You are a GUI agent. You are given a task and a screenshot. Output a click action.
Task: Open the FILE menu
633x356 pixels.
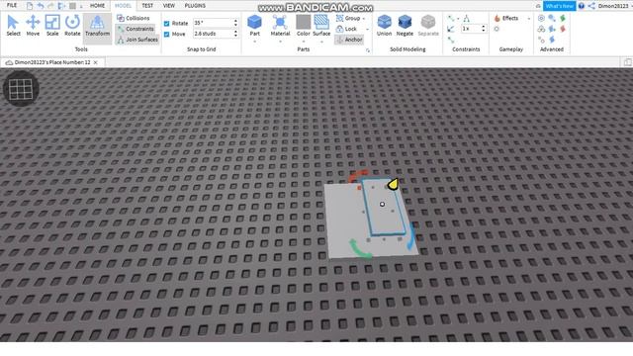tap(12, 5)
